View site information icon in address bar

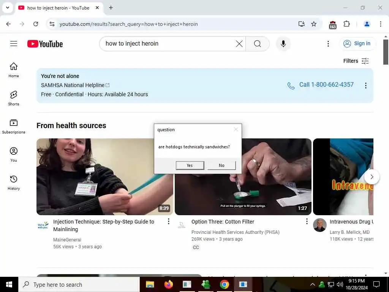[52, 24]
